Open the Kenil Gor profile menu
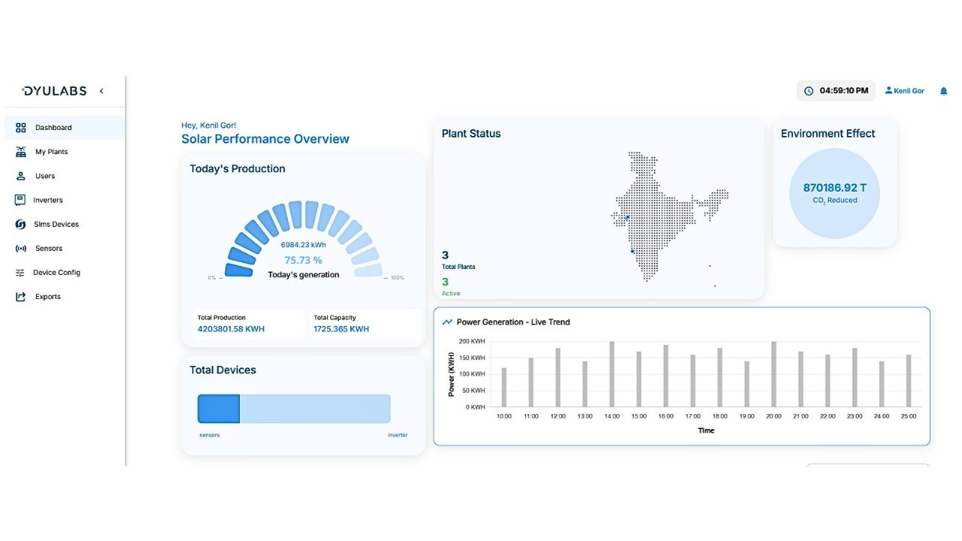This screenshot has height=541, width=962. [x=905, y=91]
